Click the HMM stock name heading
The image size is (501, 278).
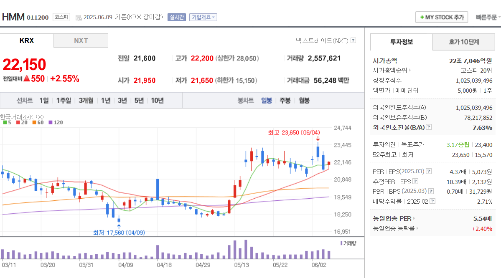point(13,17)
